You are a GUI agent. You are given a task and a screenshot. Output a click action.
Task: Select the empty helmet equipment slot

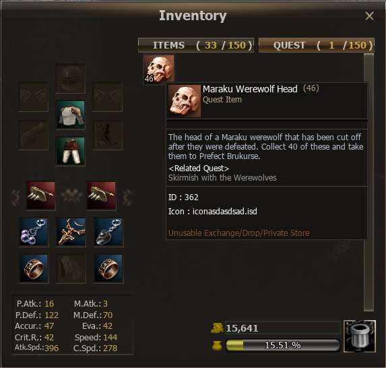pyautogui.click(x=71, y=78)
